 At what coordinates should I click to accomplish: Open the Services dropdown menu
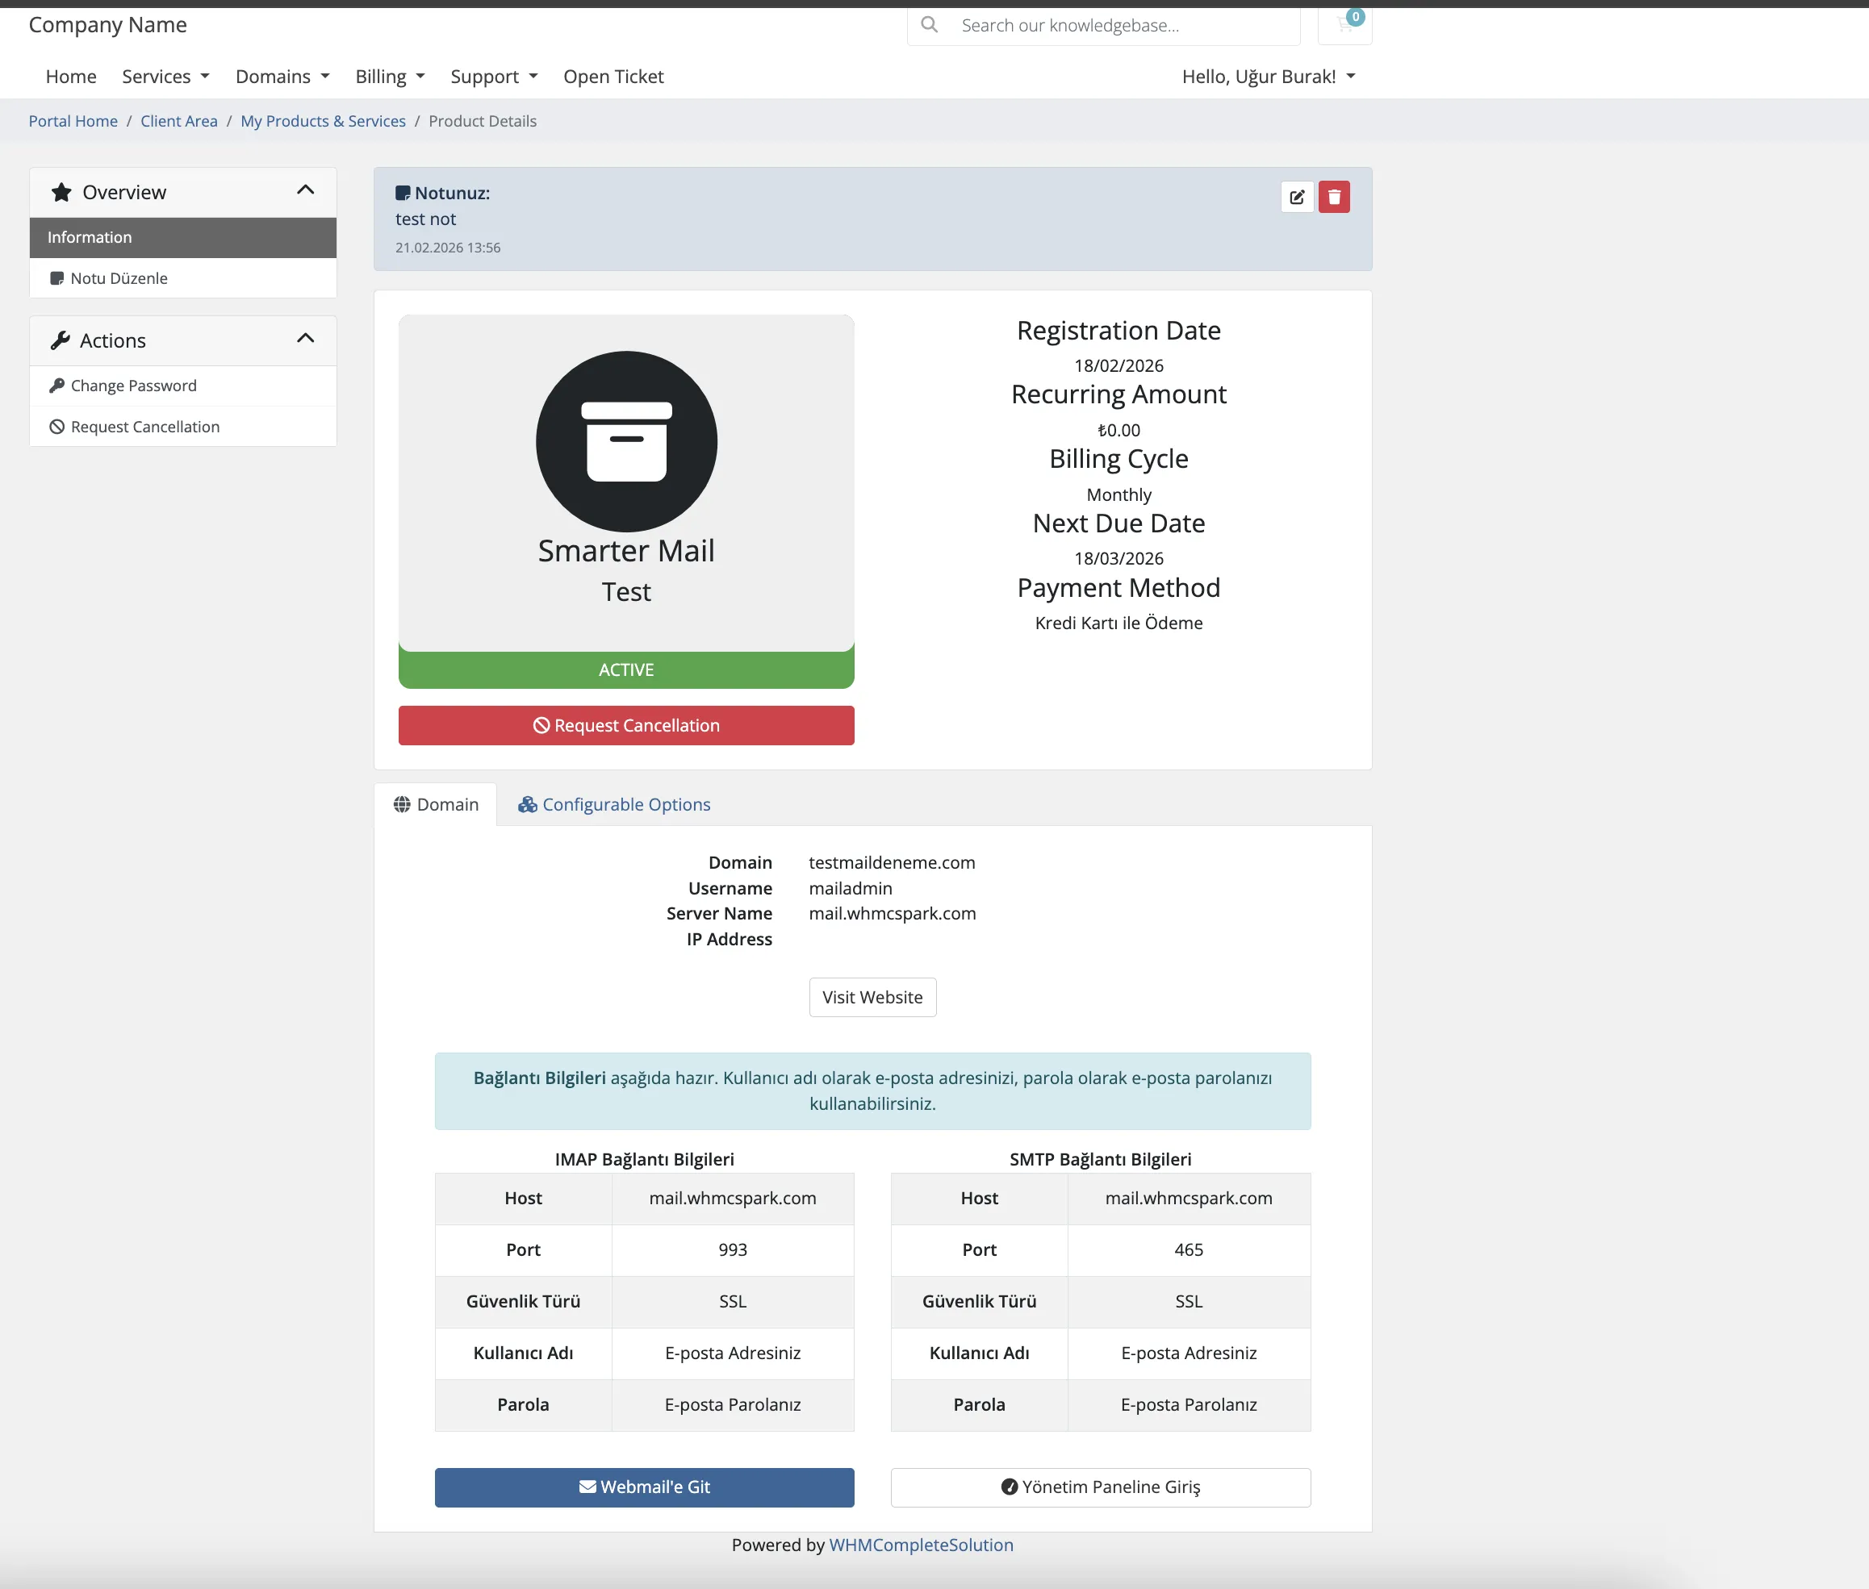pos(165,77)
